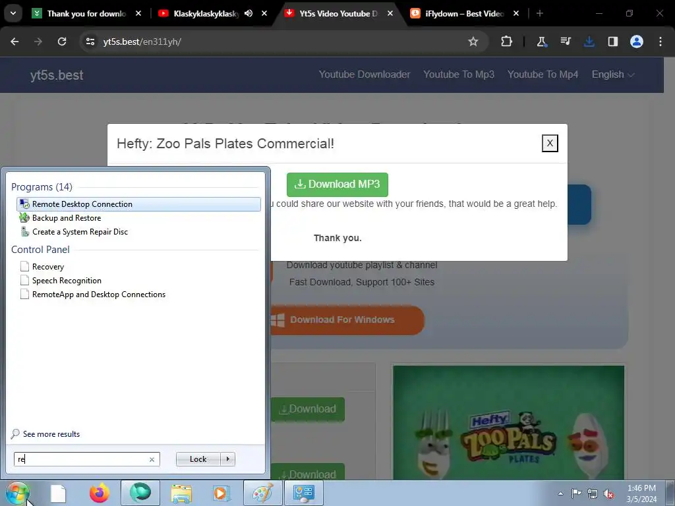Open RemoteApp and Desktop Connections

point(99,295)
